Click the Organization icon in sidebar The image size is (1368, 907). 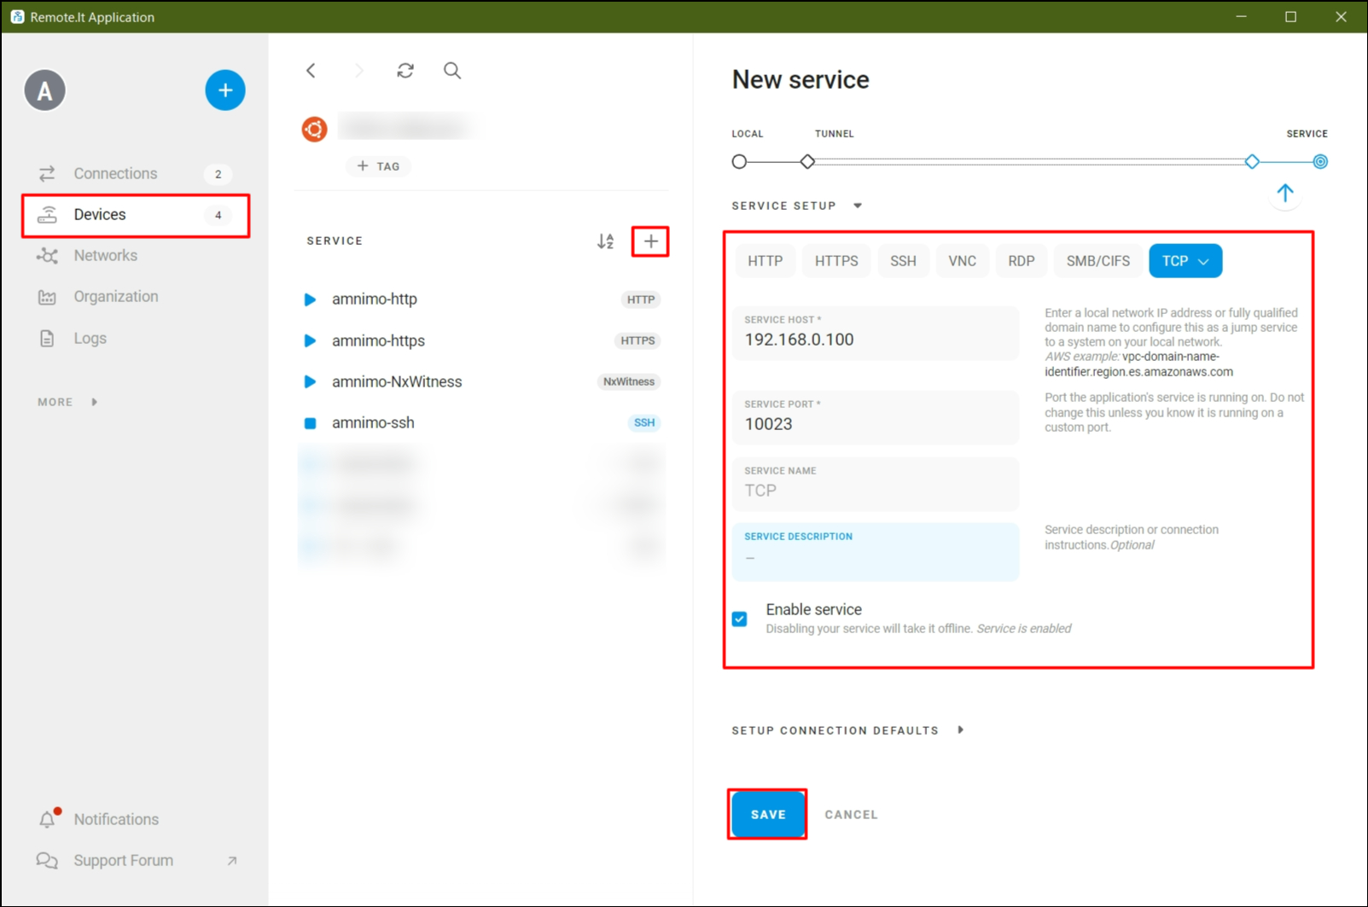point(47,297)
